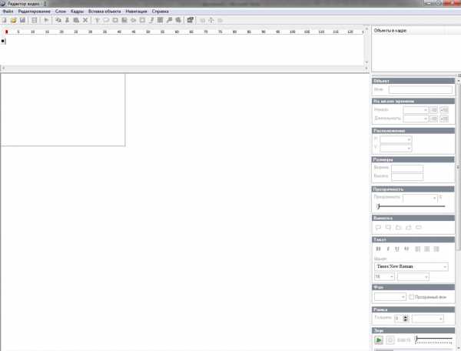The image size is (461, 351).
Task: Open the Y position dropdown
Action: (396, 148)
